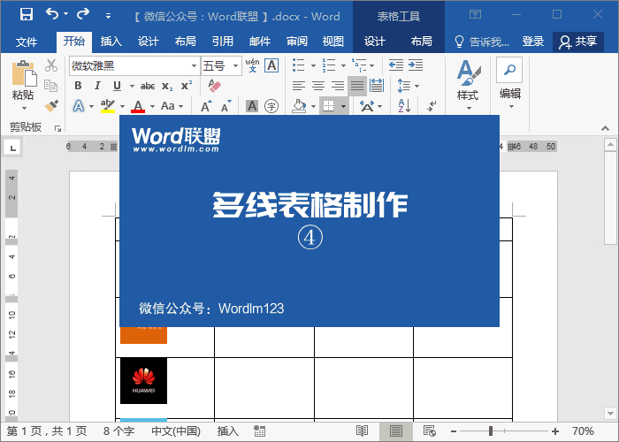619x442 pixels.
Task: Toggle bold formatting
Action: coord(78,86)
